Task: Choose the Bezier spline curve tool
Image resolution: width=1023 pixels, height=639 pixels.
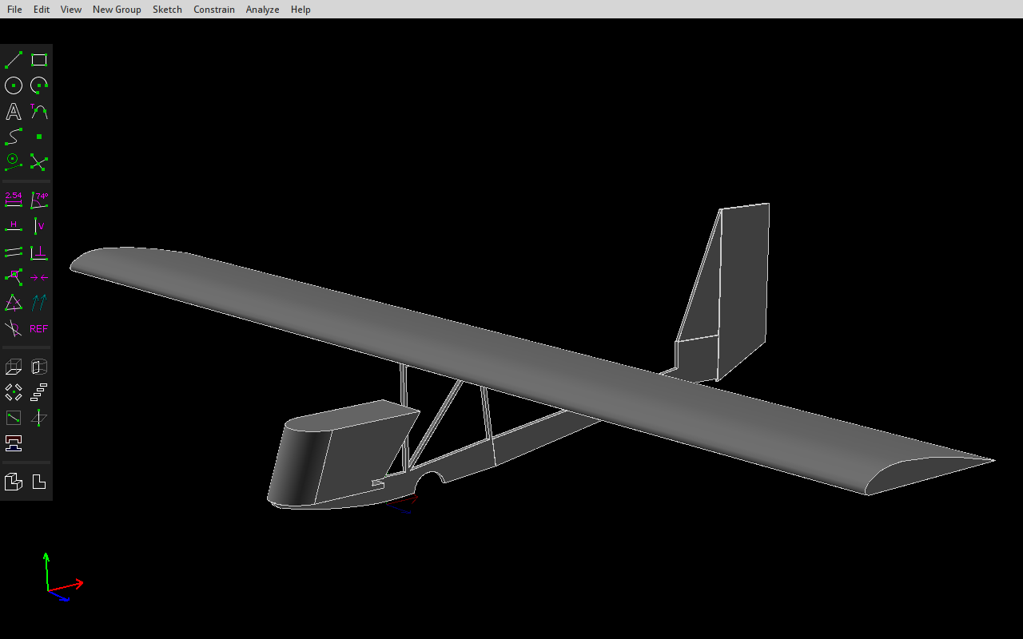Action: coord(14,137)
